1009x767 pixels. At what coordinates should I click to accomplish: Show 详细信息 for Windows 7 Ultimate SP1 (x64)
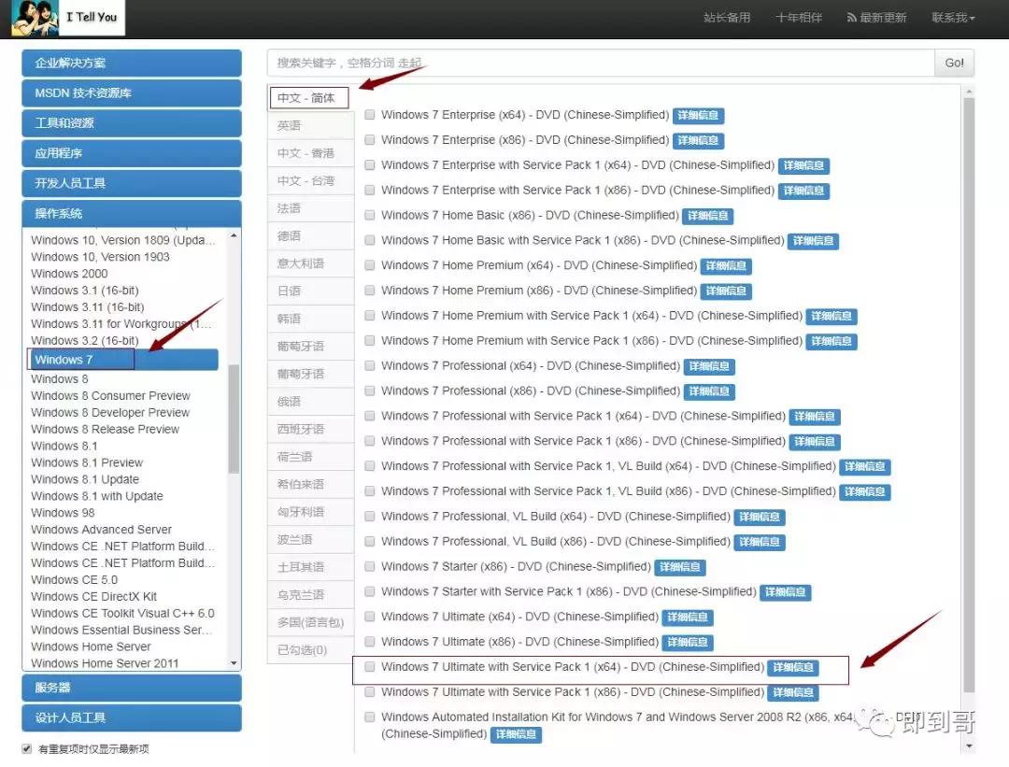pos(793,667)
